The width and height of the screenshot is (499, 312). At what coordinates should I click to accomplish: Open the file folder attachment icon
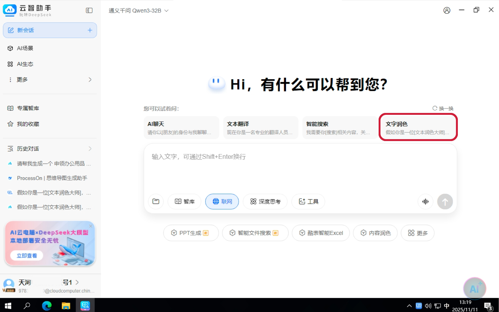point(156,202)
